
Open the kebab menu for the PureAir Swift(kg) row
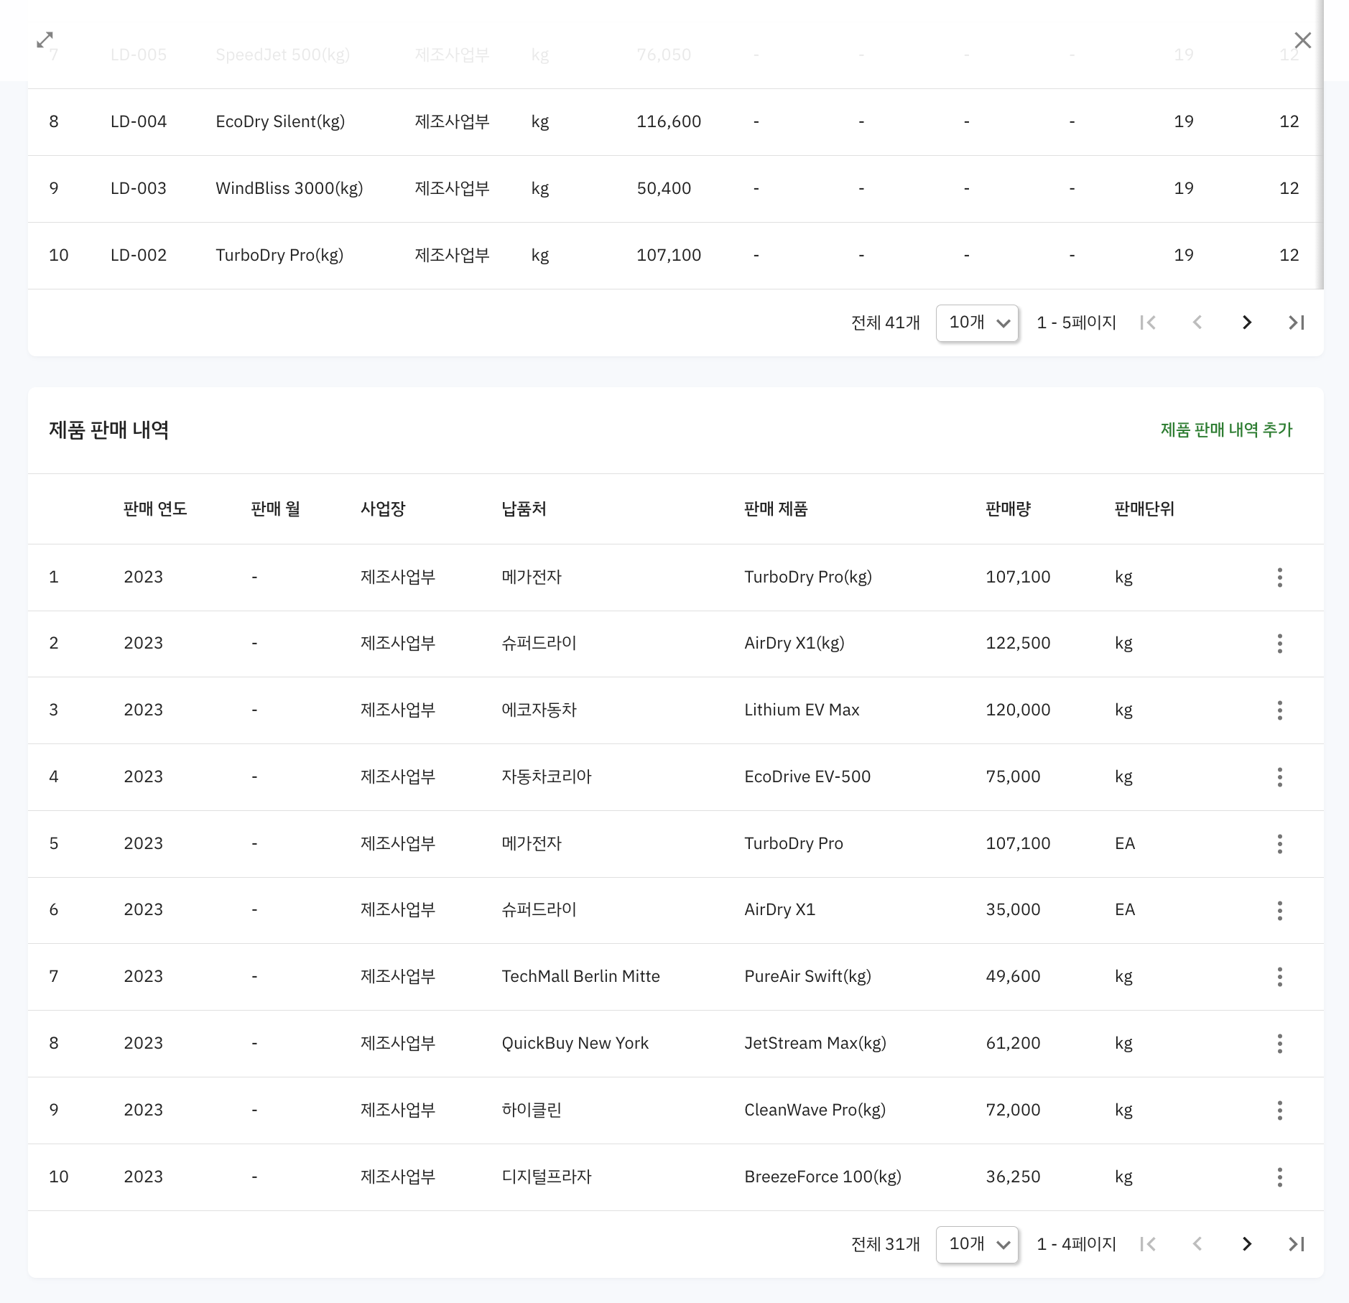[x=1279, y=977]
